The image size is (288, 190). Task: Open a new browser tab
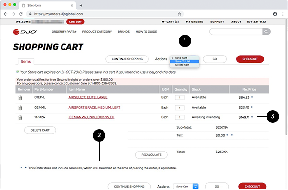[81, 5]
